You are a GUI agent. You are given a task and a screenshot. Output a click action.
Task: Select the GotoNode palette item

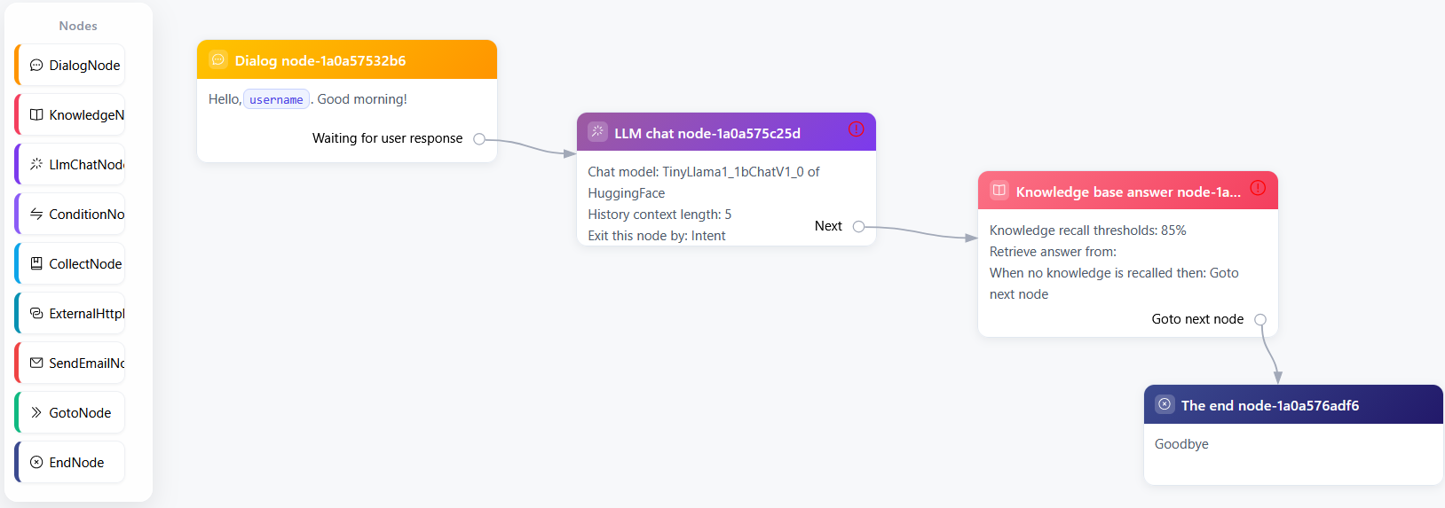coord(70,413)
